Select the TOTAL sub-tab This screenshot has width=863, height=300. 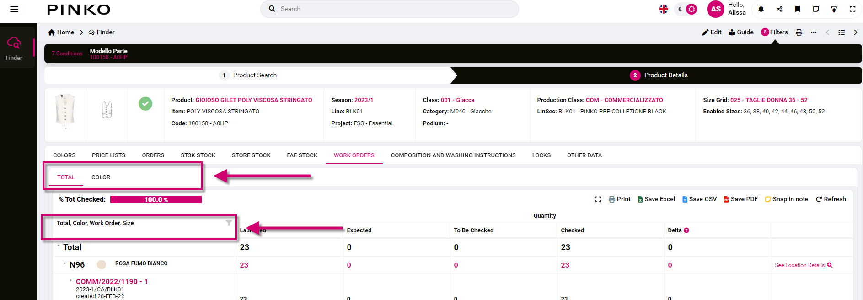66,177
